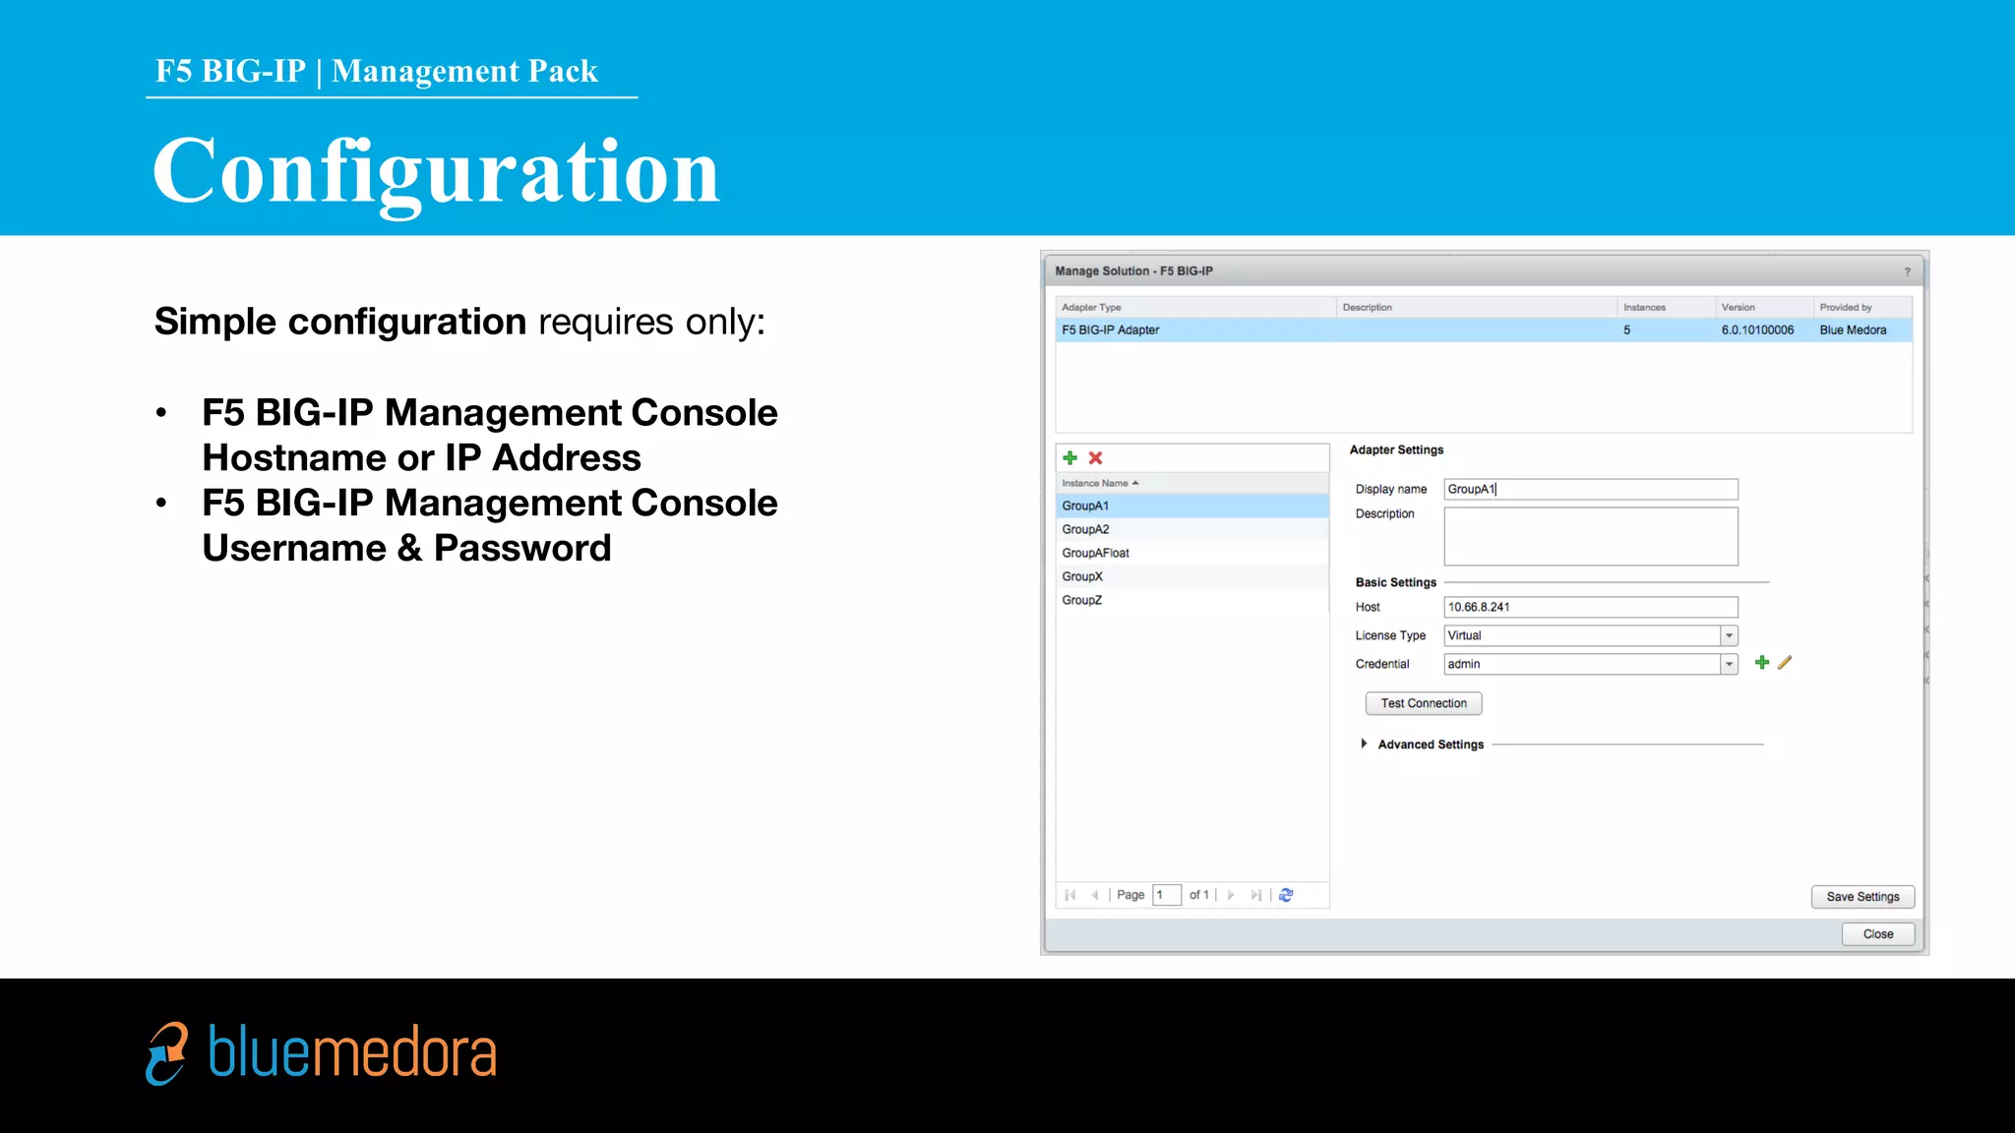The height and width of the screenshot is (1133, 2015).
Task: Open the License Type dropdown arrow
Action: 1729,636
